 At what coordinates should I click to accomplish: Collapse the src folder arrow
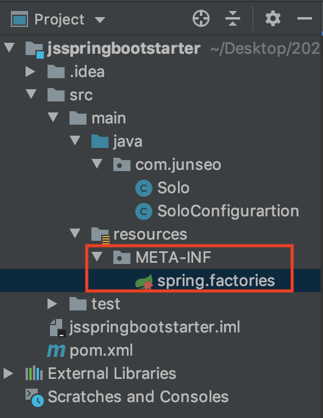pyautogui.click(x=31, y=94)
